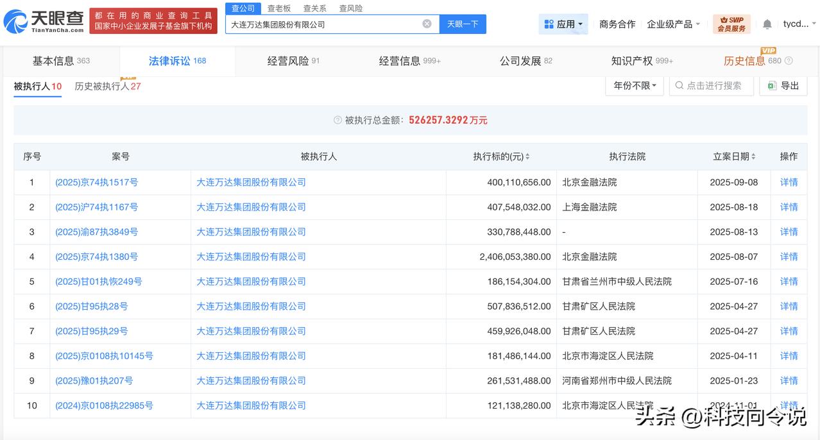
Task: Click 大连万达集团股份有限公司 in row 9
Action: click(251, 380)
